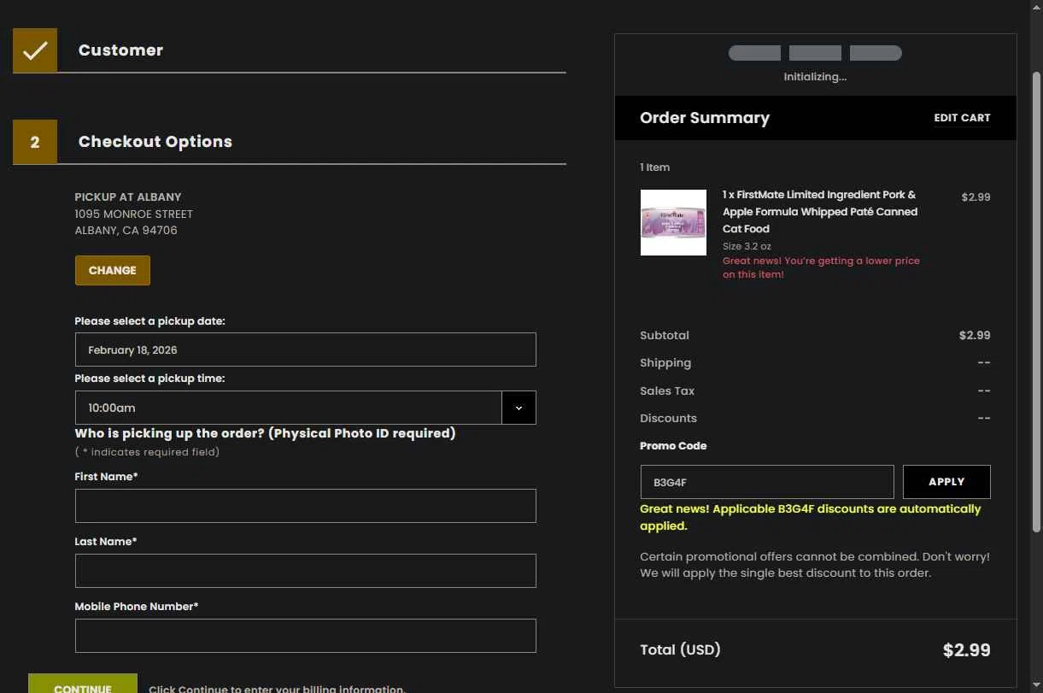Image resolution: width=1043 pixels, height=693 pixels.
Task: Focus the First Name input field
Action: [x=306, y=506]
